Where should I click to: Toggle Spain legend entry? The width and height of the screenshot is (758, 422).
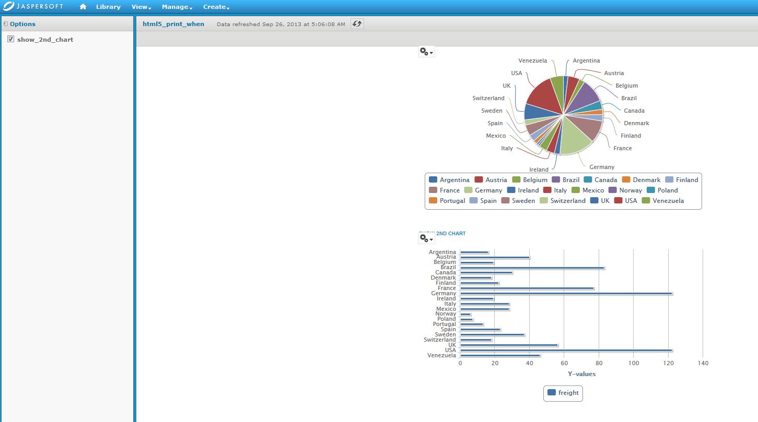[483, 200]
